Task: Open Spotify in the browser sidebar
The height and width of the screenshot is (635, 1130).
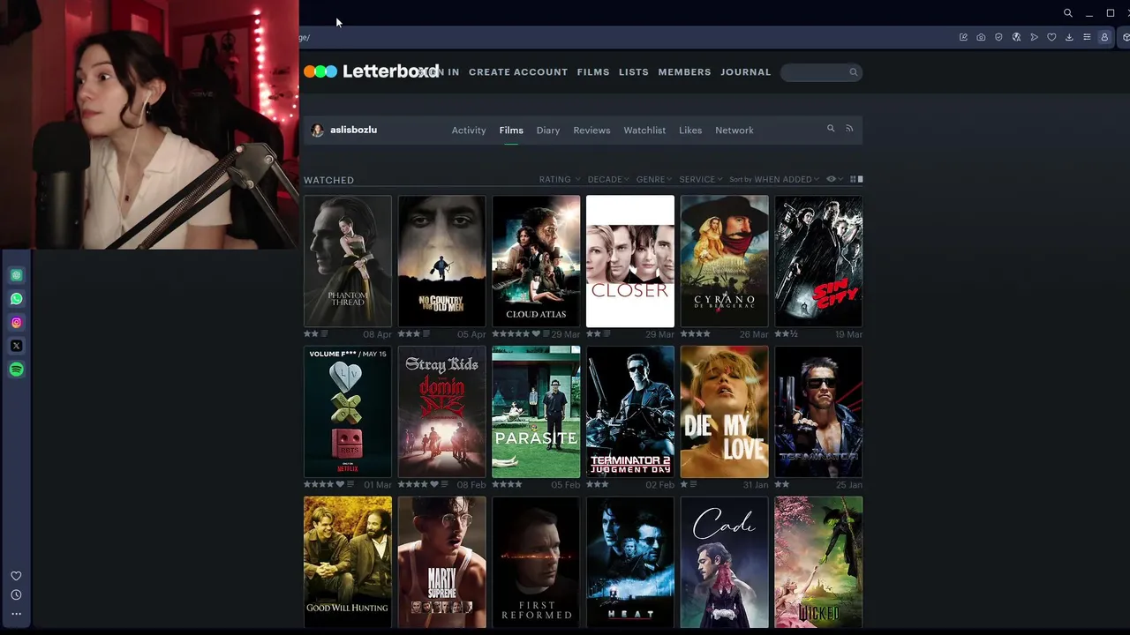Action: [x=16, y=370]
